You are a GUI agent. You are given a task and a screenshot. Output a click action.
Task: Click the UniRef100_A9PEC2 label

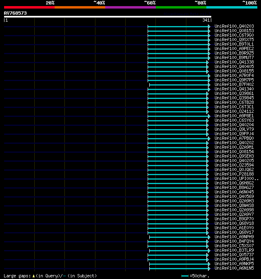coord(234,49)
